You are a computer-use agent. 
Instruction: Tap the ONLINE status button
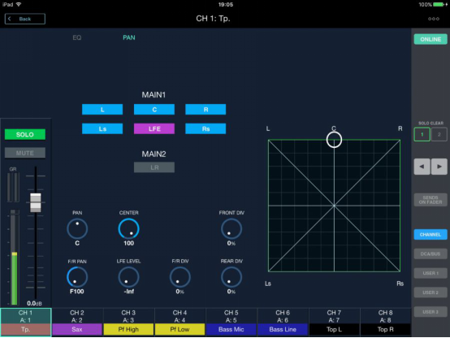431,39
